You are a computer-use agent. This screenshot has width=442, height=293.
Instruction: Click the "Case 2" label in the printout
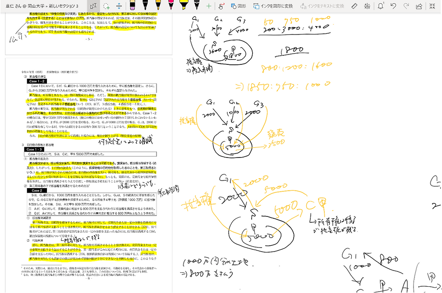(37, 190)
